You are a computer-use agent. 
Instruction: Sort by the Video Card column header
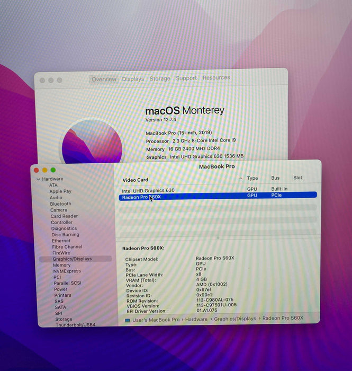[x=136, y=180]
